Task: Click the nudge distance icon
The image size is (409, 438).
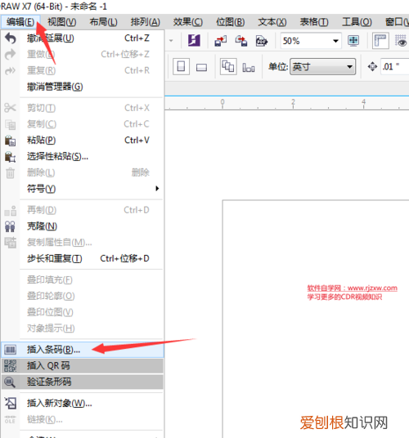Action: click(372, 67)
